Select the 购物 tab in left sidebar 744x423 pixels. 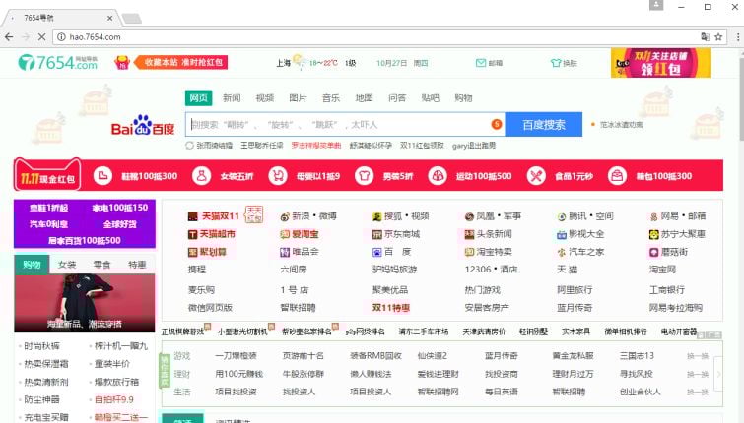click(x=32, y=265)
